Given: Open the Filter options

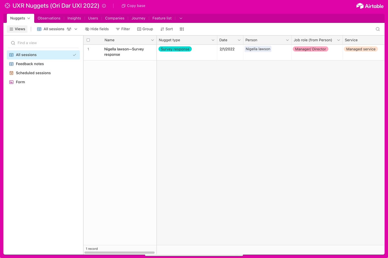Looking at the screenshot, I should click(x=123, y=29).
